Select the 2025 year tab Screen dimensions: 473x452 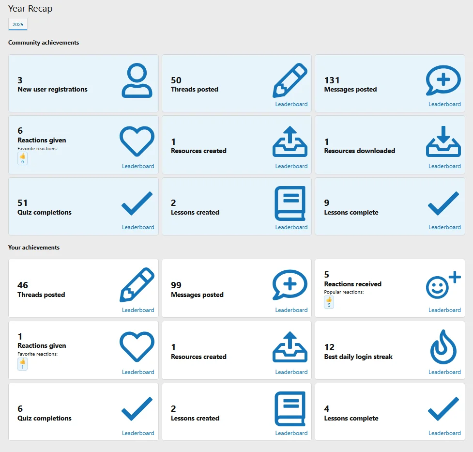[18, 24]
